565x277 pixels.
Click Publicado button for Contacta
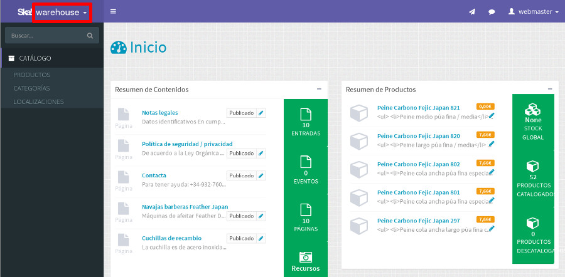(x=242, y=175)
